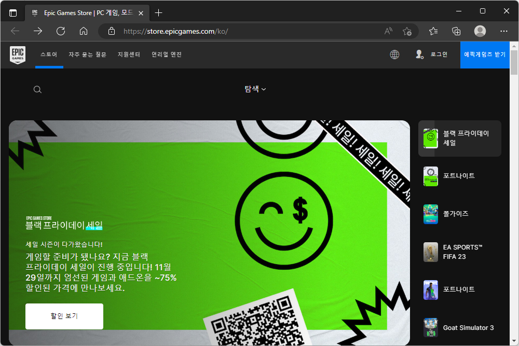Click the 할인 보기 button
Screen dimensions: 519x346
64,316
